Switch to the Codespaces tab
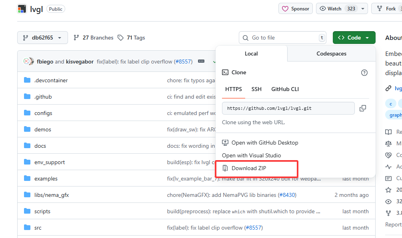Image resolution: width=402 pixels, height=238 pixels. coord(331,54)
